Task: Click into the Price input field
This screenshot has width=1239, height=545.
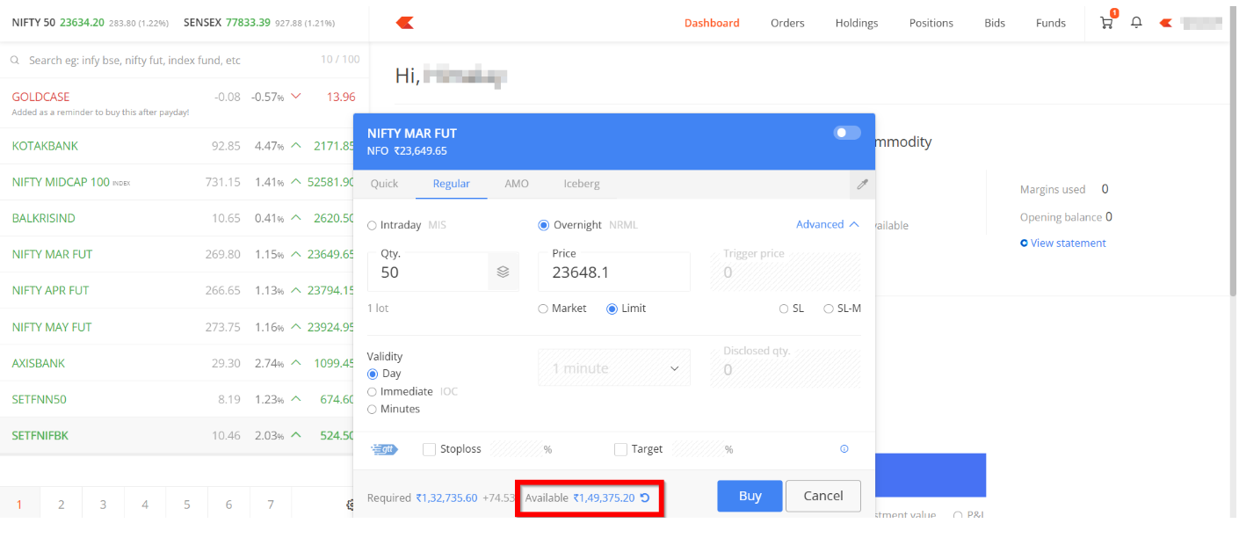Action: [614, 272]
